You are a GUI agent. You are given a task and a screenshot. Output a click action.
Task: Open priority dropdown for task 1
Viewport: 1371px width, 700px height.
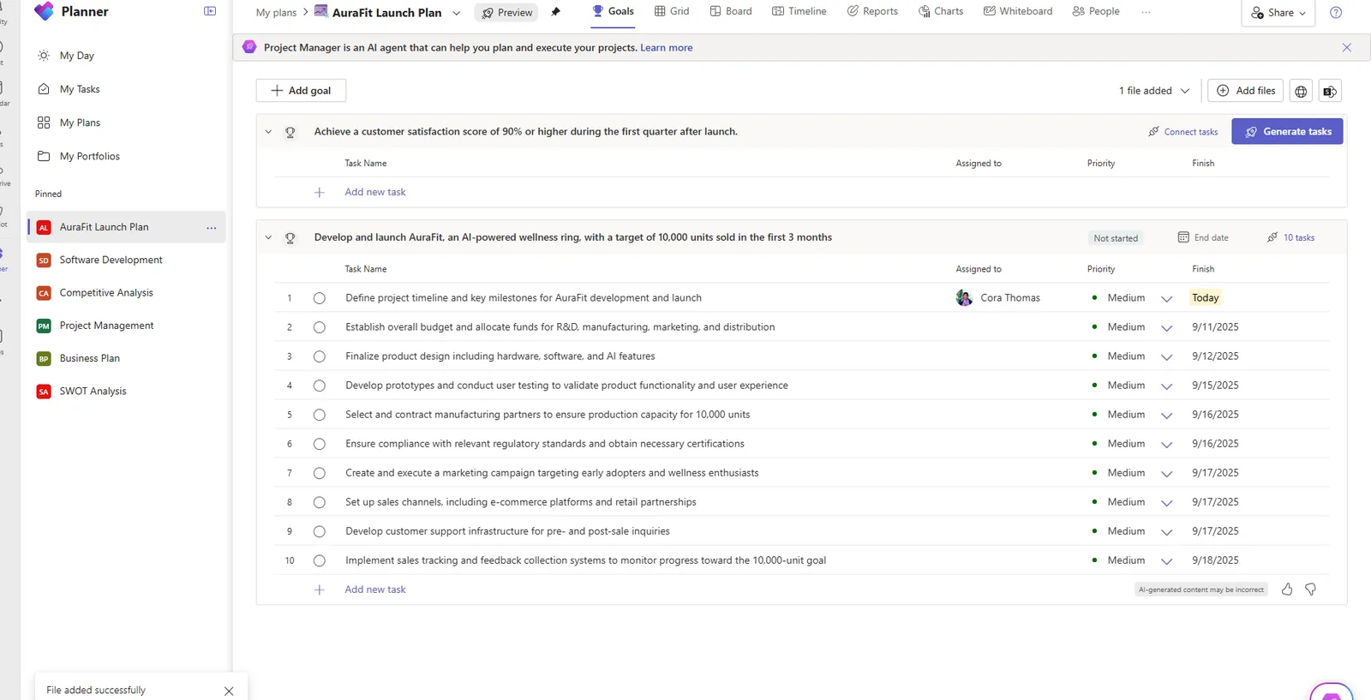[1166, 299]
